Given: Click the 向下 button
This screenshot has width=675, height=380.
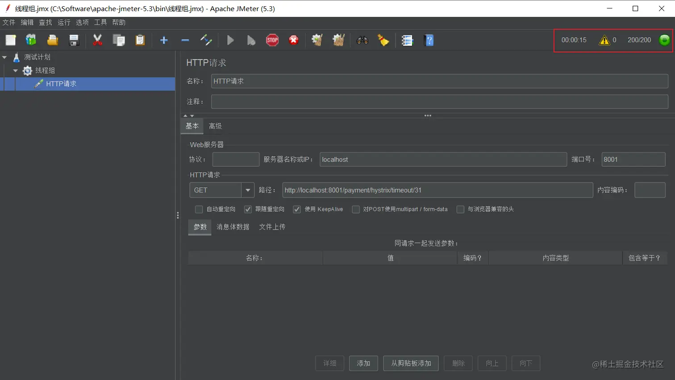Looking at the screenshot, I should click(x=526, y=363).
